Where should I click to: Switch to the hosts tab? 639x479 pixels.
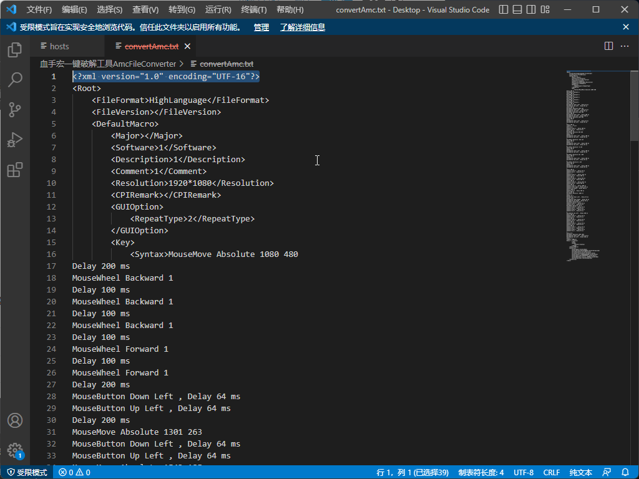click(x=59, y=46)
